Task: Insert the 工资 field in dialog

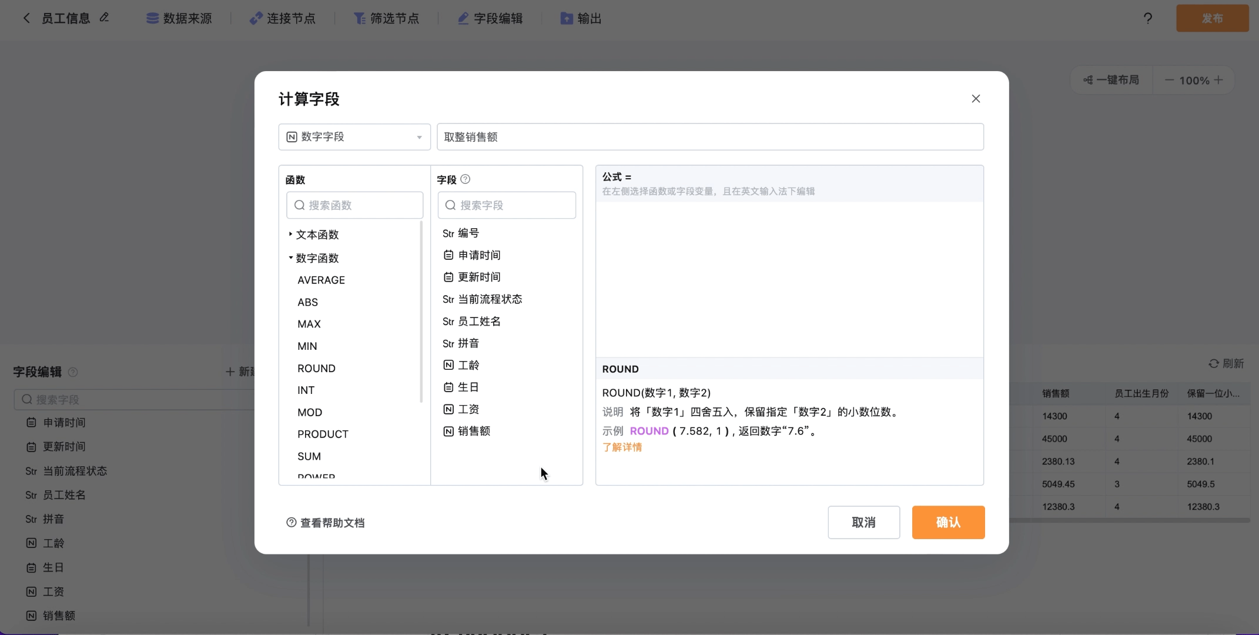Action: click(461, 409)
